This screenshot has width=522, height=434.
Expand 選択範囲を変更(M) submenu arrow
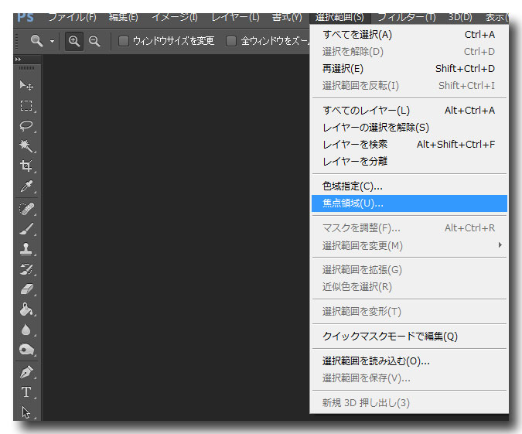[x=500, y=245]
